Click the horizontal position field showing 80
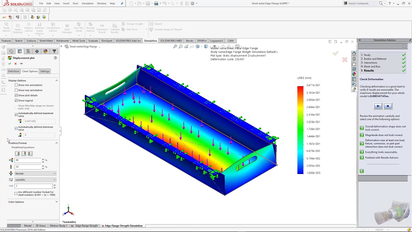 [28, 160]
